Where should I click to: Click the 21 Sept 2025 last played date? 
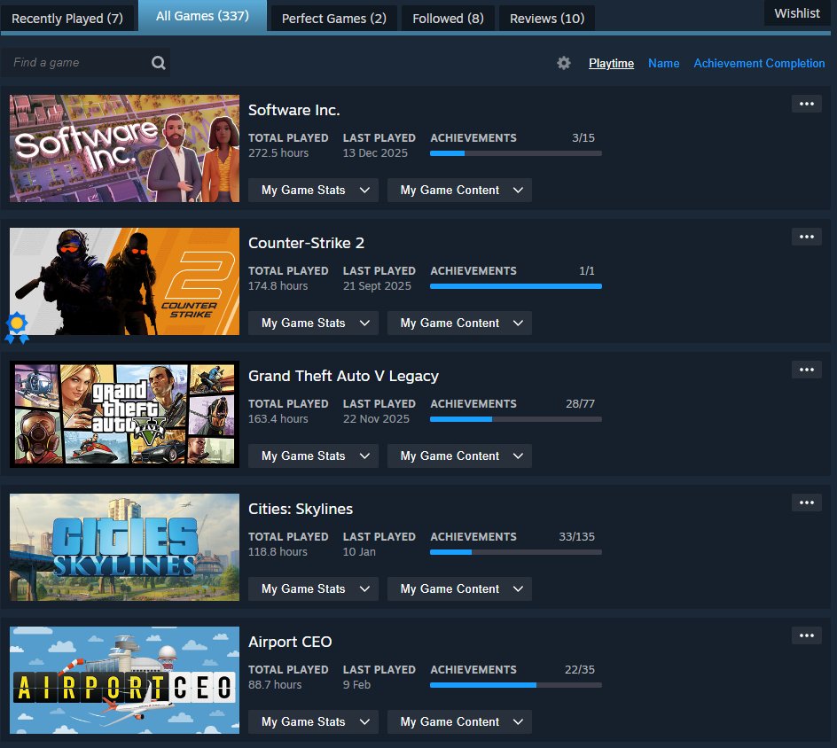tap(377, 285)
